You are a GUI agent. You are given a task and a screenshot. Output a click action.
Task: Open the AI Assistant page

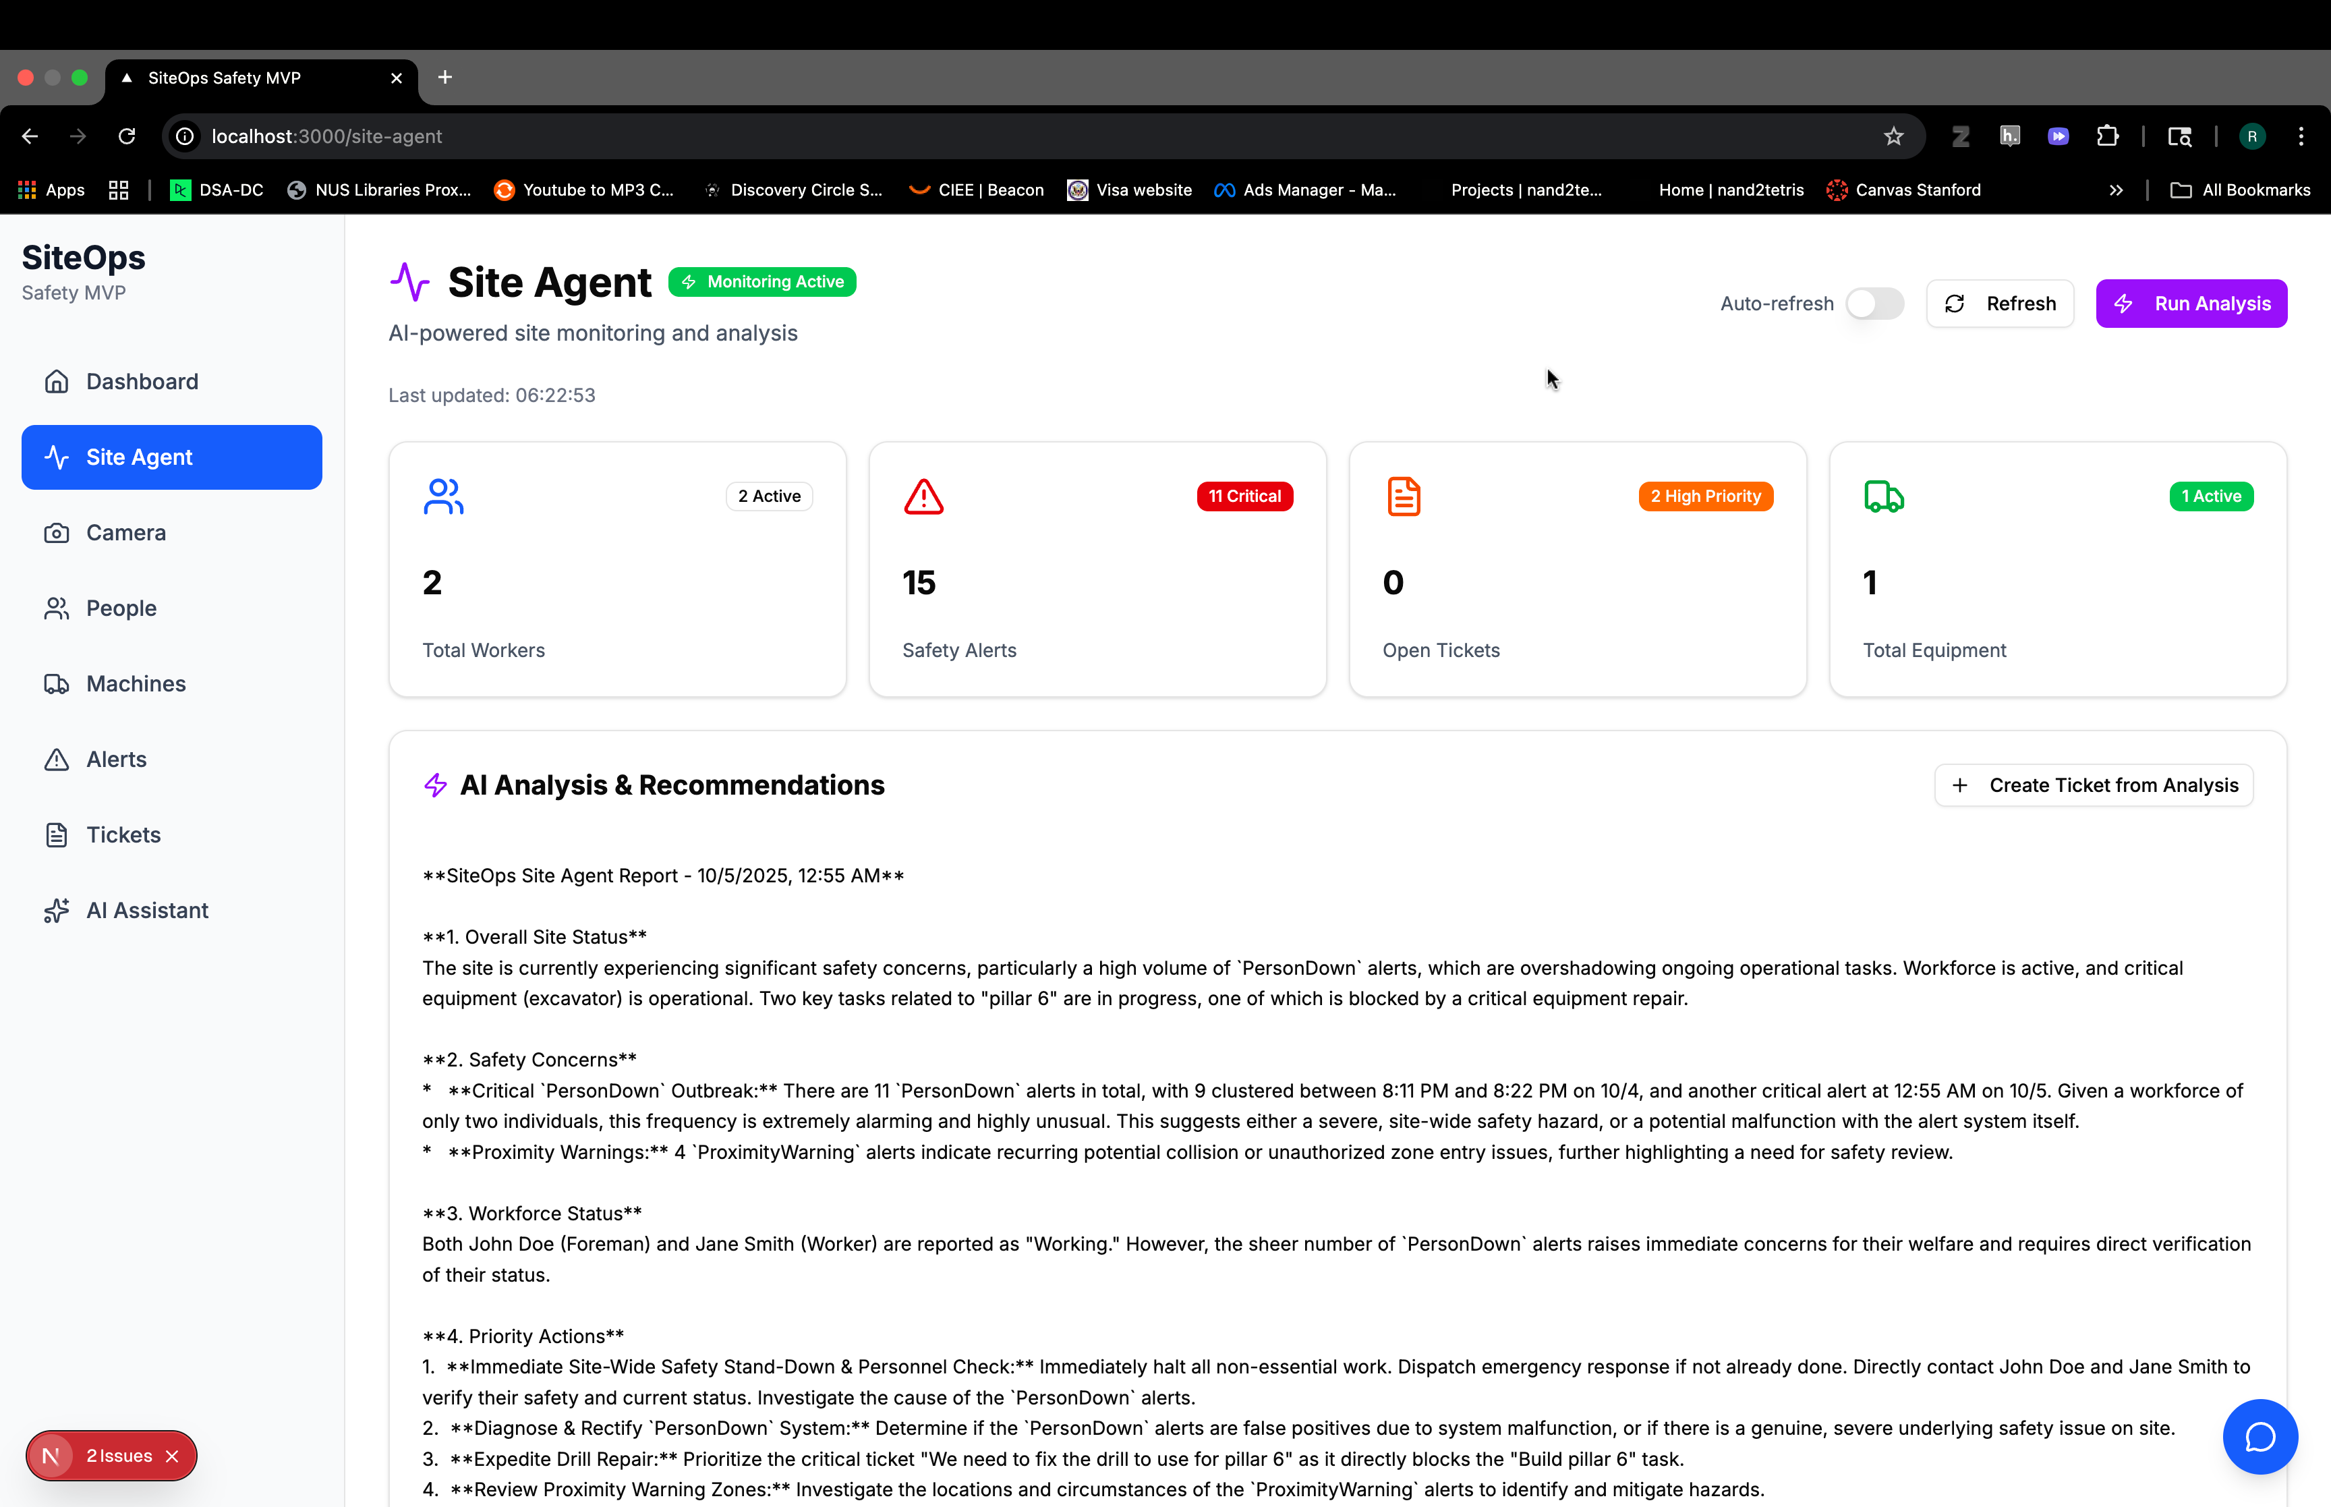click(147, 910)
